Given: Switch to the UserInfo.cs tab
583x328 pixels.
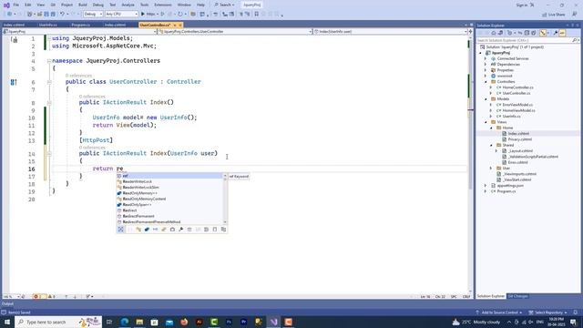Looking at the screenshot, I should (48, 25).
